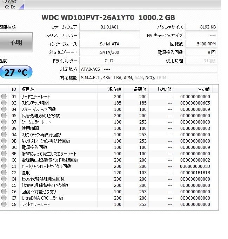
Task: Select the C: D: drive tab at top
Action: pyautogui.click(x=12, y=5)
